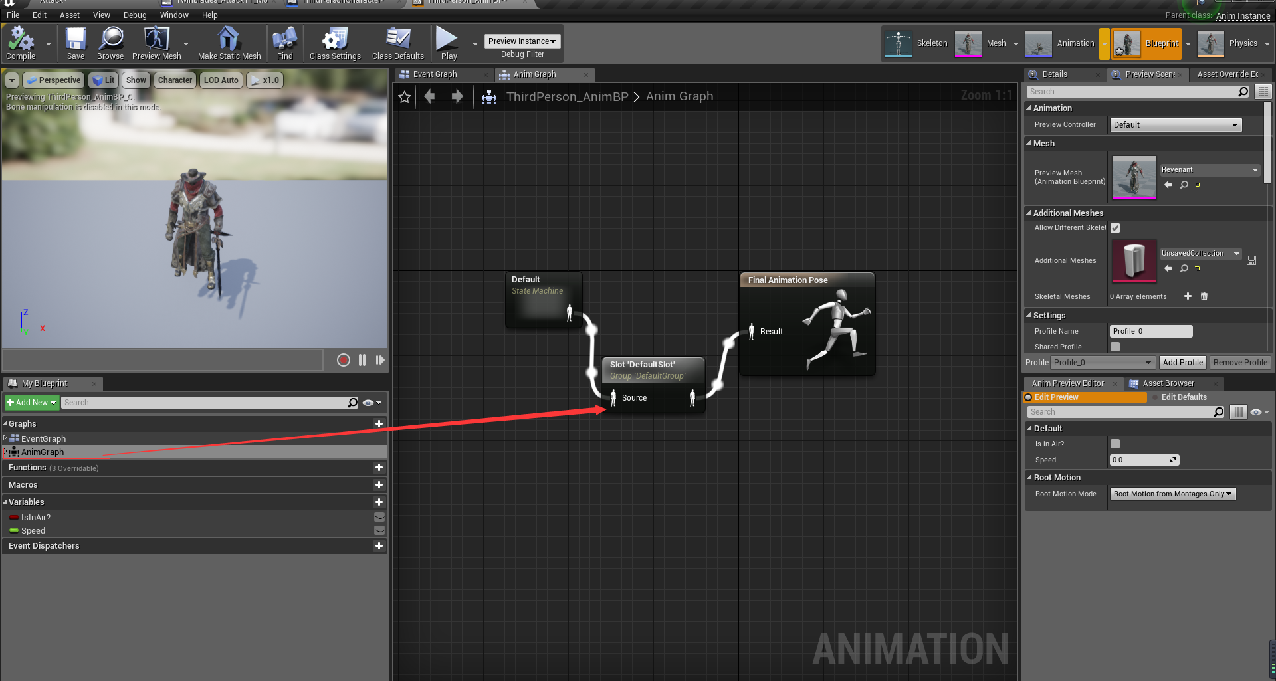Open the Find tool
The height and width of the screenshot is (681, 1276).
pyautogui.click(x=284, y=44)
